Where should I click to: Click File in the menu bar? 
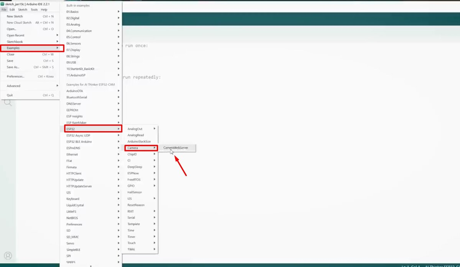pyautogui.click(x=4, y=10)
